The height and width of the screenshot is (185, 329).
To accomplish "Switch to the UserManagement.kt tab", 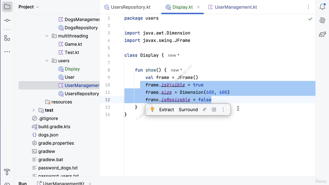I will click(x=233, y=7).
